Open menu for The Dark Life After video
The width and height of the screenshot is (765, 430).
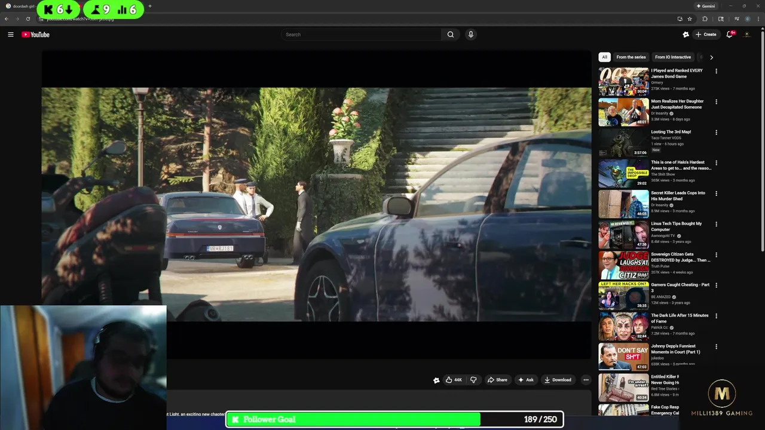(716, 316)
